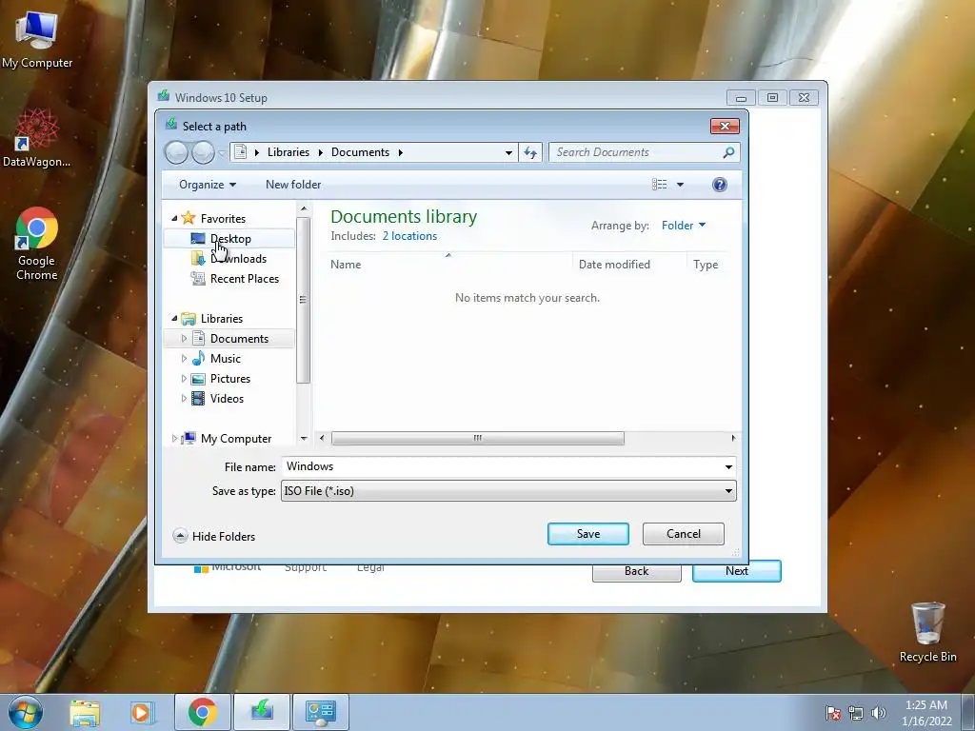Open the File name dropdown arrow
This screenshot has width=975, height=731.
[728, 466]
